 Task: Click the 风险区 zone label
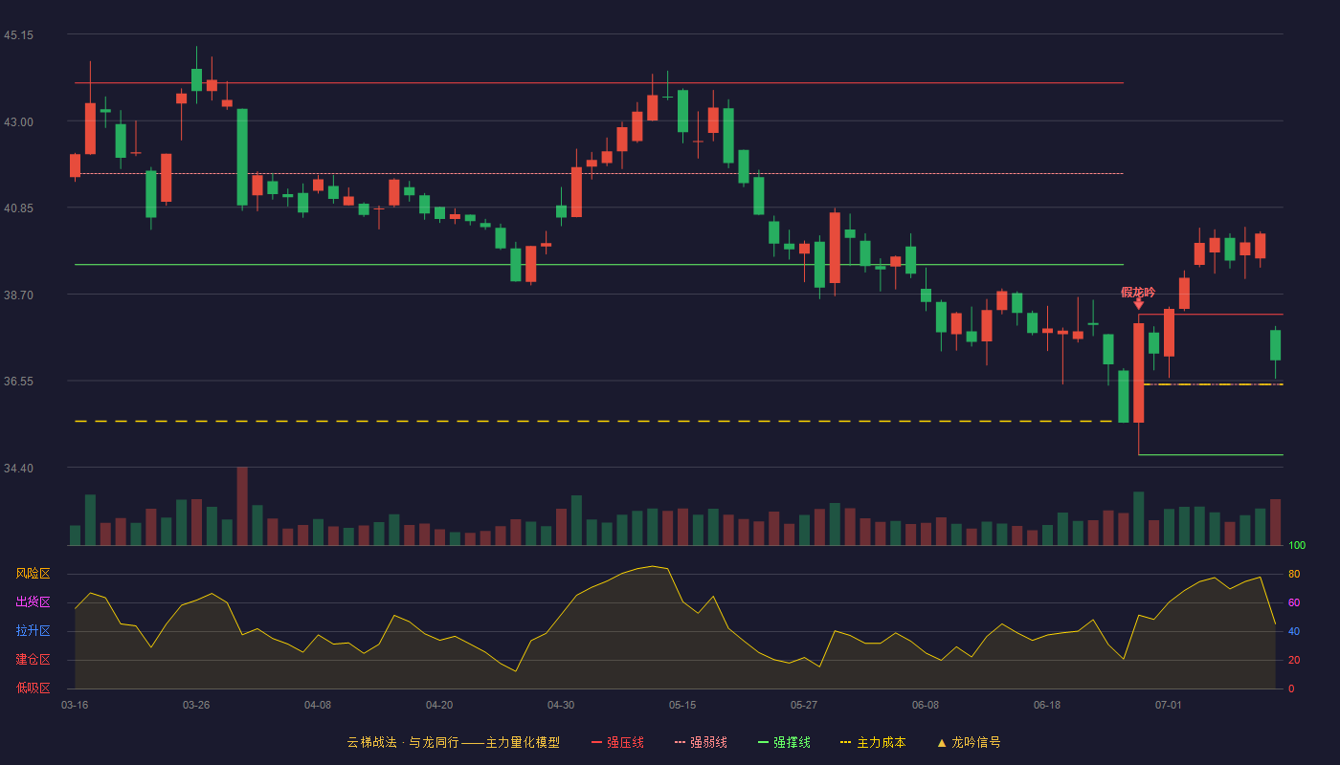tap(33, 574)
